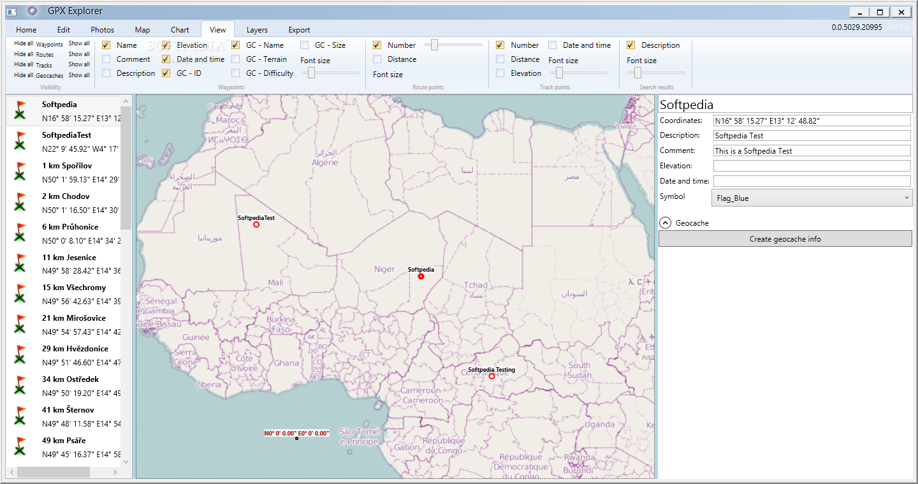Open the Edit tab
The width and height of the screenshot is (918, 484).
(64, 30)
